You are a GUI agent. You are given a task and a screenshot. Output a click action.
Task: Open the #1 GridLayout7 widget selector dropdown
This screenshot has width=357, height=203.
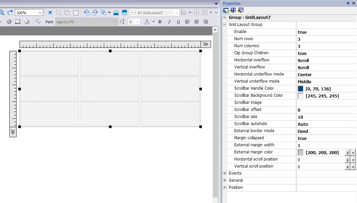[176, 13]
